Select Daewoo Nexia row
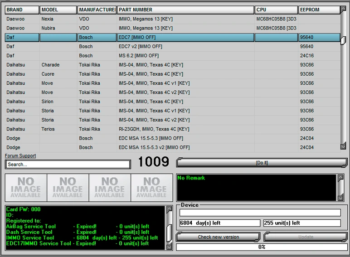The height and width of the screenshot is (257, 350). (173, 19)
